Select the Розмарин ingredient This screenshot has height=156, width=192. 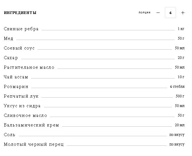click(16, 87)
